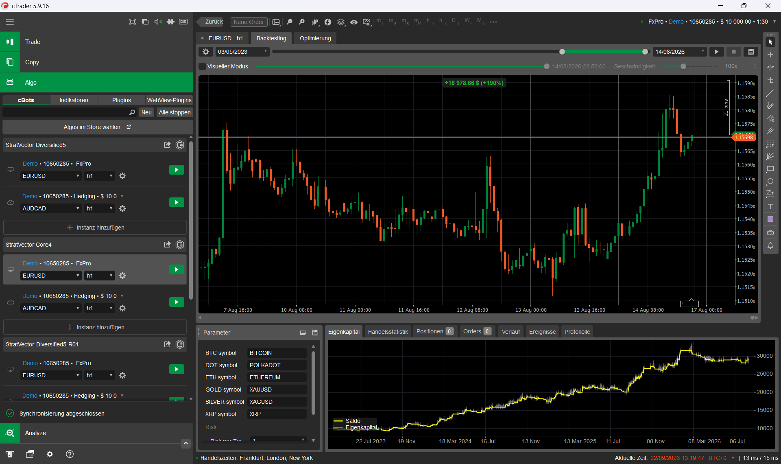Image resolution: width=781 pixels, height=464 pixels.
Task: Open the purple drawing color swatch
Action: point(770,219)
